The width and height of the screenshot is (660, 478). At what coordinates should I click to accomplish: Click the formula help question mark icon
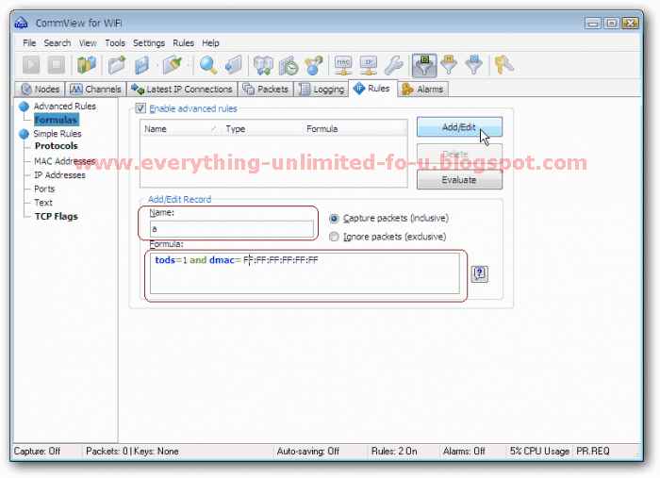coord(479,274)
